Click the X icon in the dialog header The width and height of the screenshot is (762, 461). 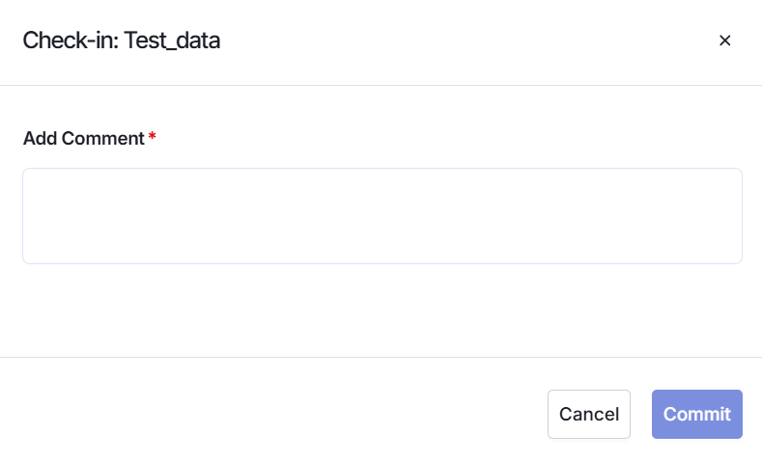[724, 41]
